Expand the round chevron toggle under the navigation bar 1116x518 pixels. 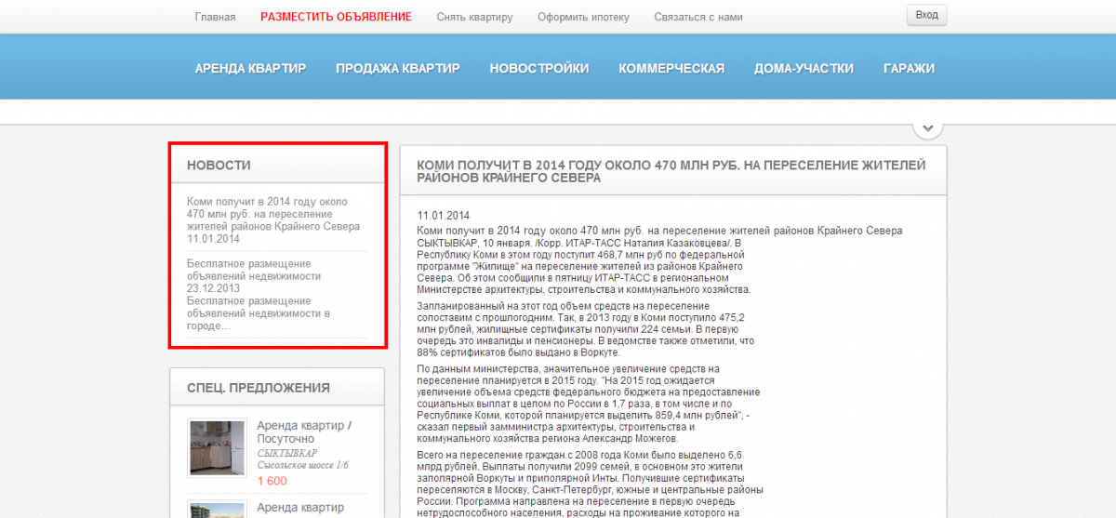click(x=928, y=127)
